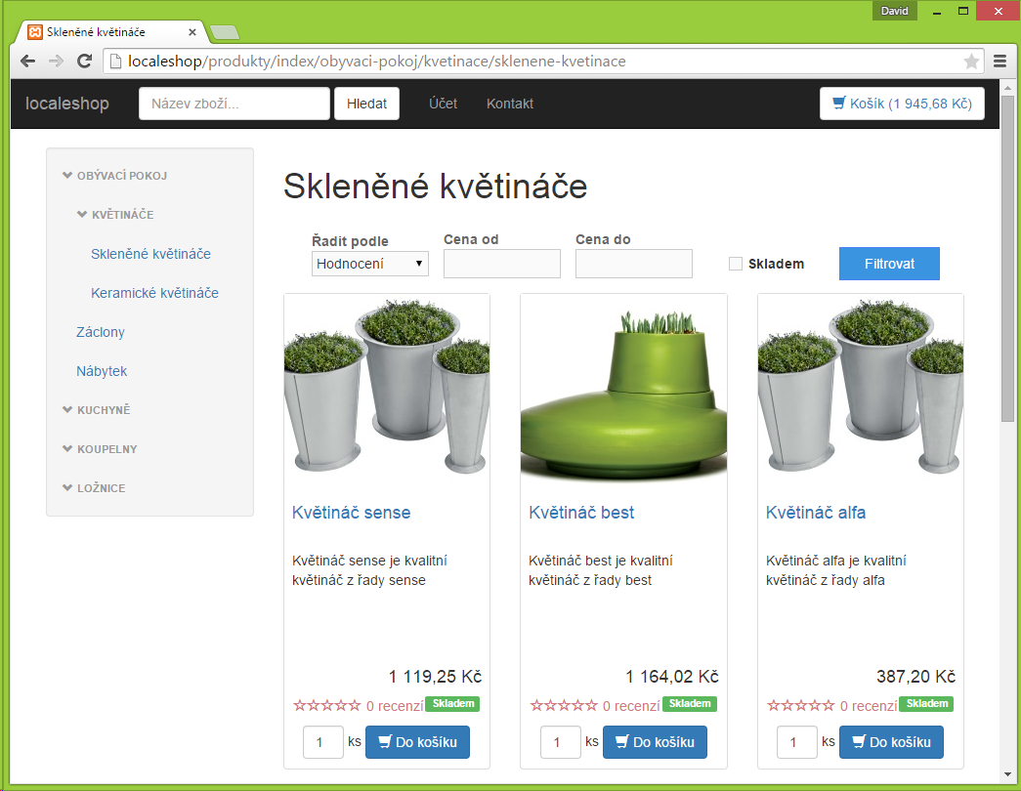Click the forward navigation arrow
1021x791 pixels.
pyautogui.click(x=56, y=61)
